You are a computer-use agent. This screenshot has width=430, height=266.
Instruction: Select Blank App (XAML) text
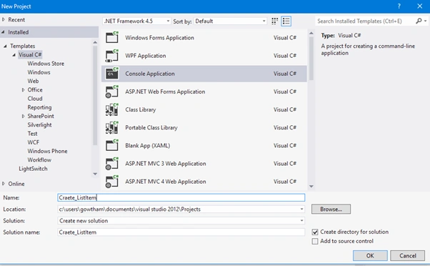coord(148,145)
